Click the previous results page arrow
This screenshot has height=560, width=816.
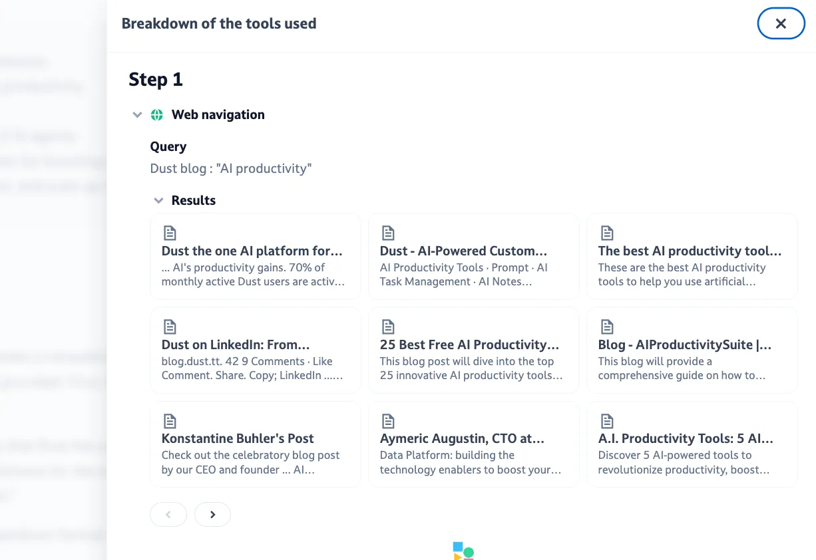tap(168, 515)
